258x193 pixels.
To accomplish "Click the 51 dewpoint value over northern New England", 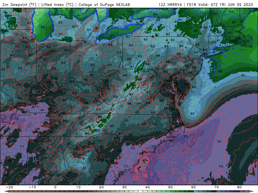I will [x=231, y=12].
